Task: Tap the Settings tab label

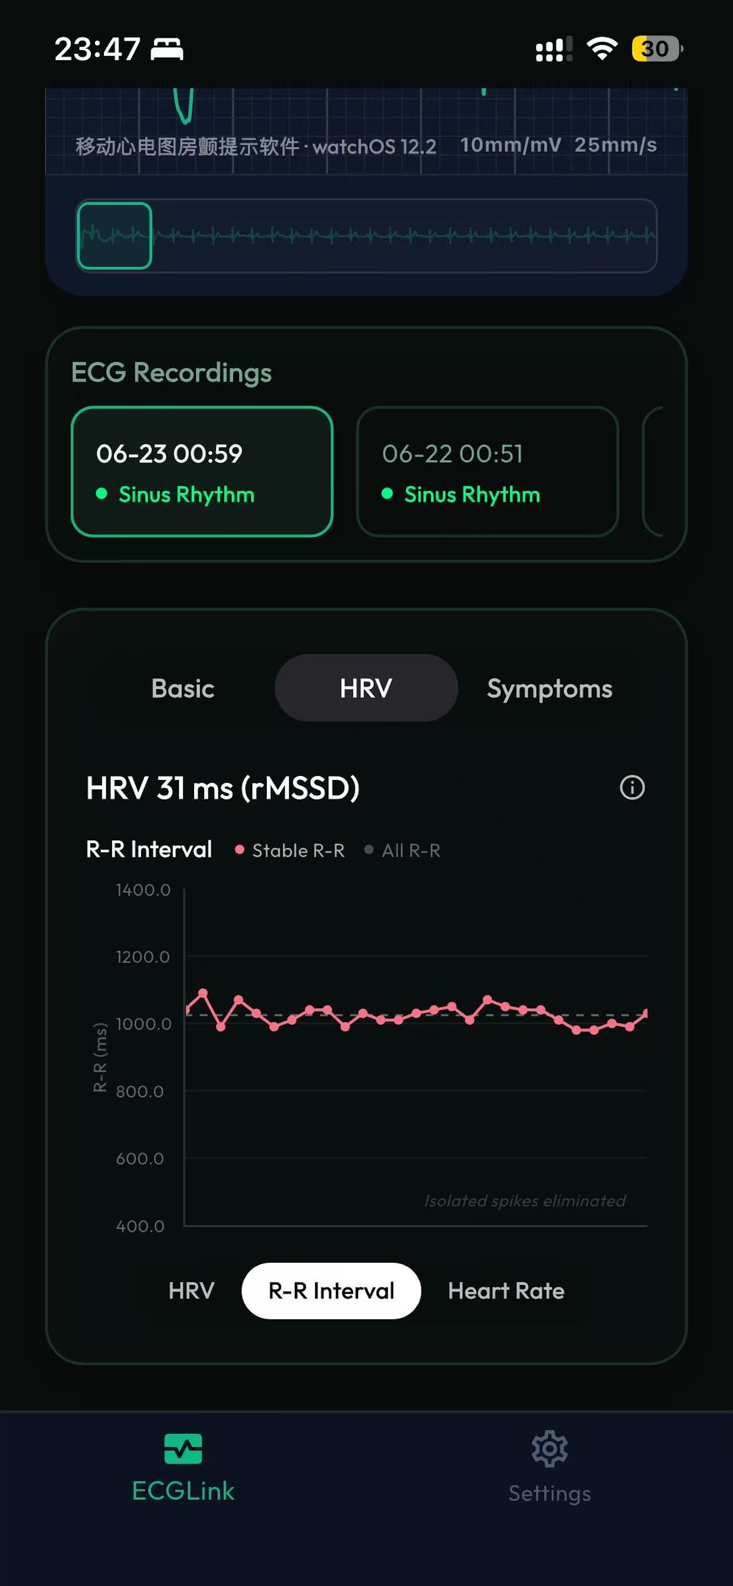Action: click(549, 1493)
